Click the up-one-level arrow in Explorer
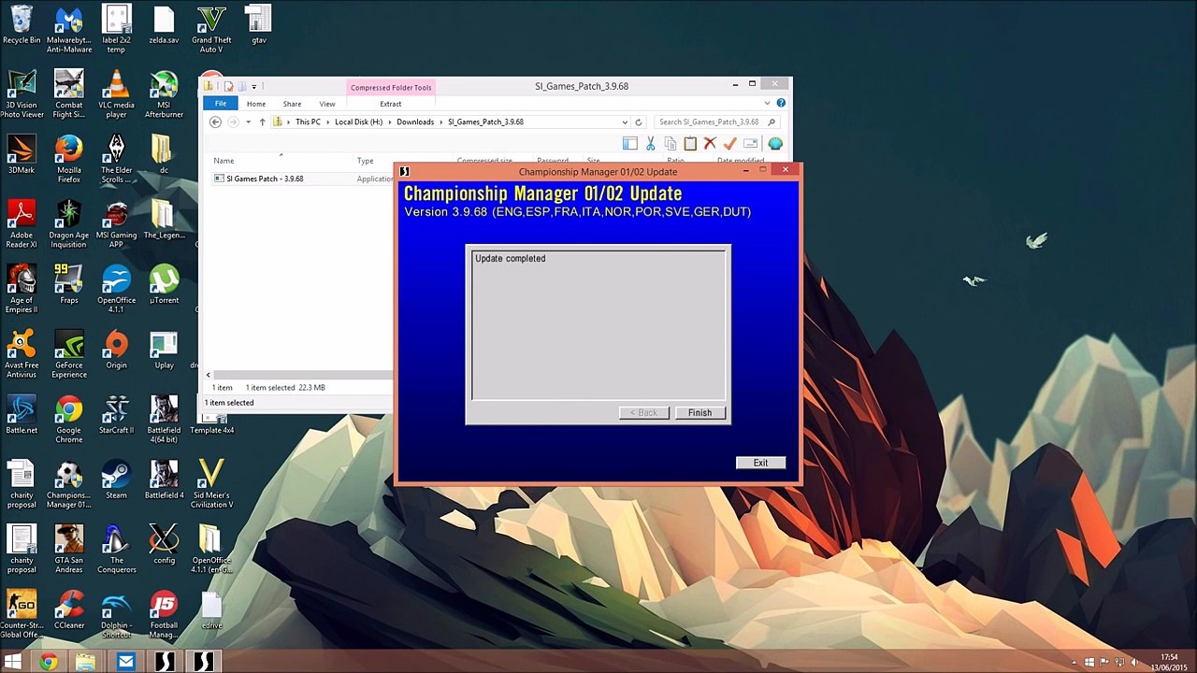Screen dimensions: 1197x673 click(262, 122)
